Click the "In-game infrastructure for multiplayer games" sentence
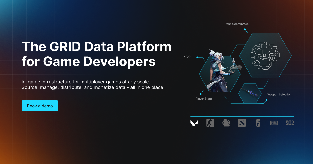 click(x=86, y=82)
